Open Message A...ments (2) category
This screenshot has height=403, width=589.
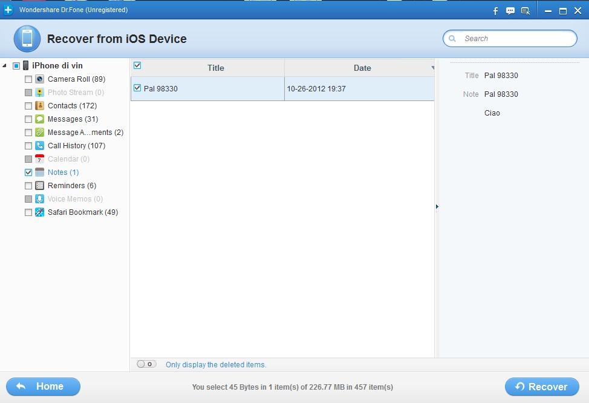coord(86,133)
